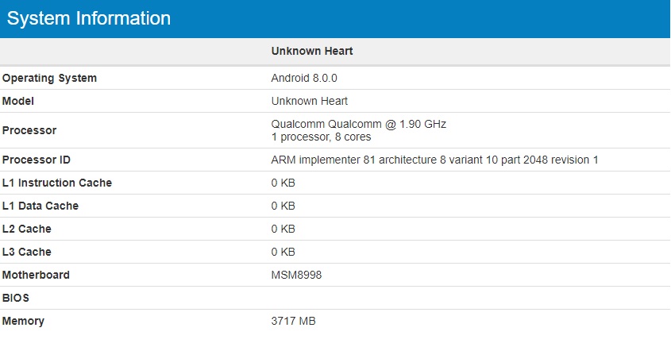671x347 pixels.
Task: Click the Operating System row label
Action: [50, 79]
